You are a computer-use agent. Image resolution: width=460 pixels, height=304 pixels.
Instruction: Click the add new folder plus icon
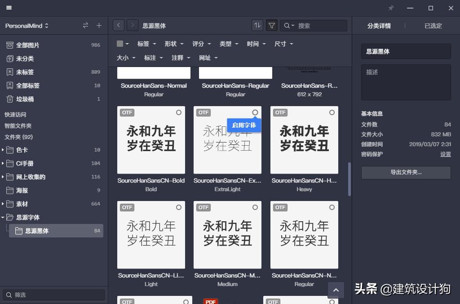coord(99,25)
